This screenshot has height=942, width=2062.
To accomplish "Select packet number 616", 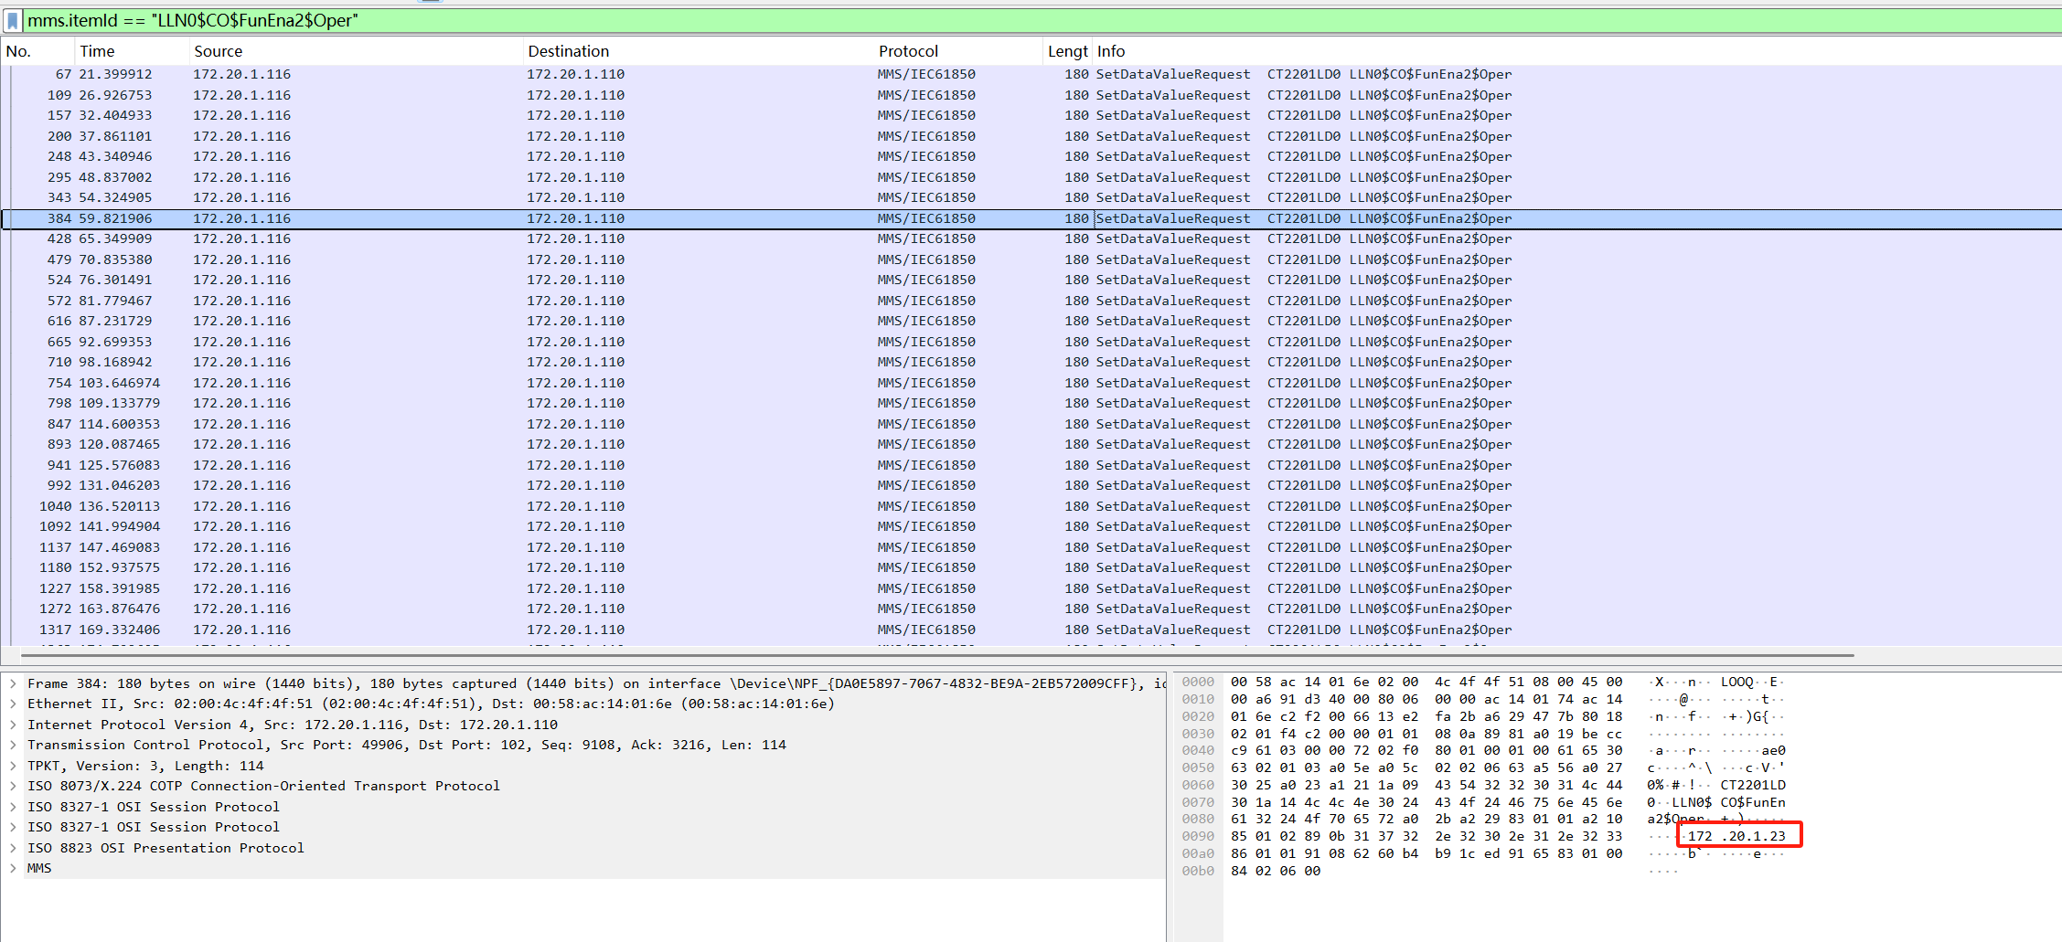I will 1031,321.
